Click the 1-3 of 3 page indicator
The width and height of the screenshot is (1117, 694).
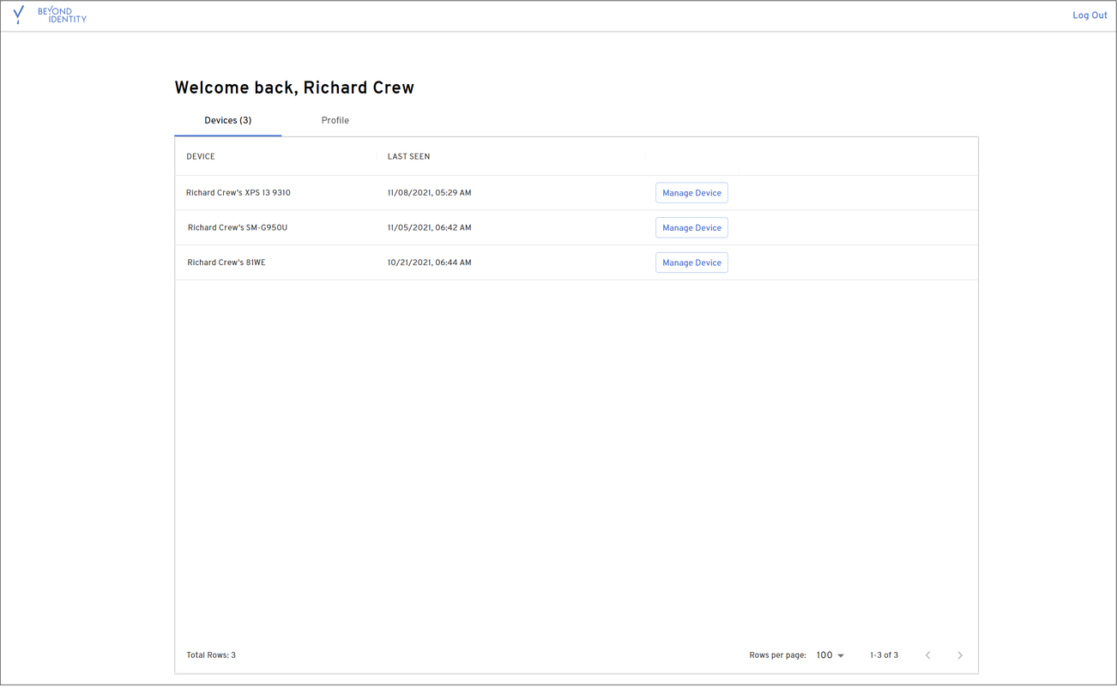pos(884,655)
